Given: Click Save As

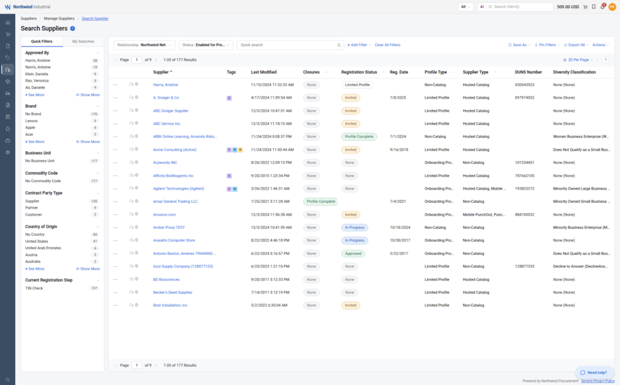Looking at the screenshot, I should tap(519, 45).
